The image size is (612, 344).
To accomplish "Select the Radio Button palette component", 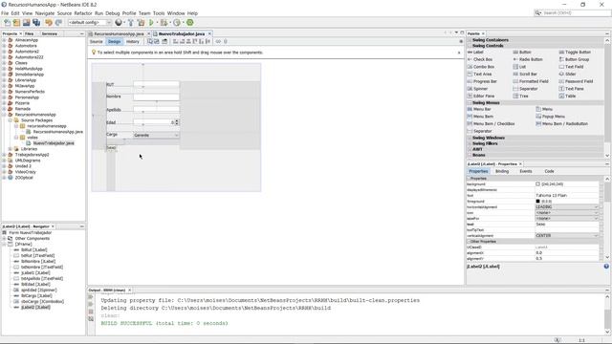I will (x=528, y=59).
